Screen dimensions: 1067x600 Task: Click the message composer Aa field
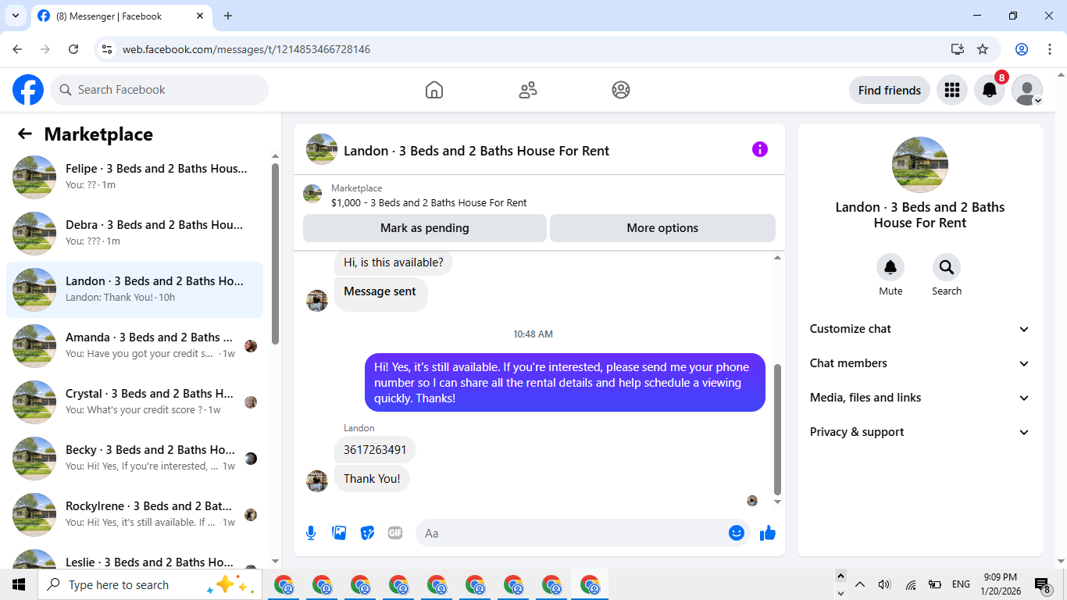click(583, 533)
